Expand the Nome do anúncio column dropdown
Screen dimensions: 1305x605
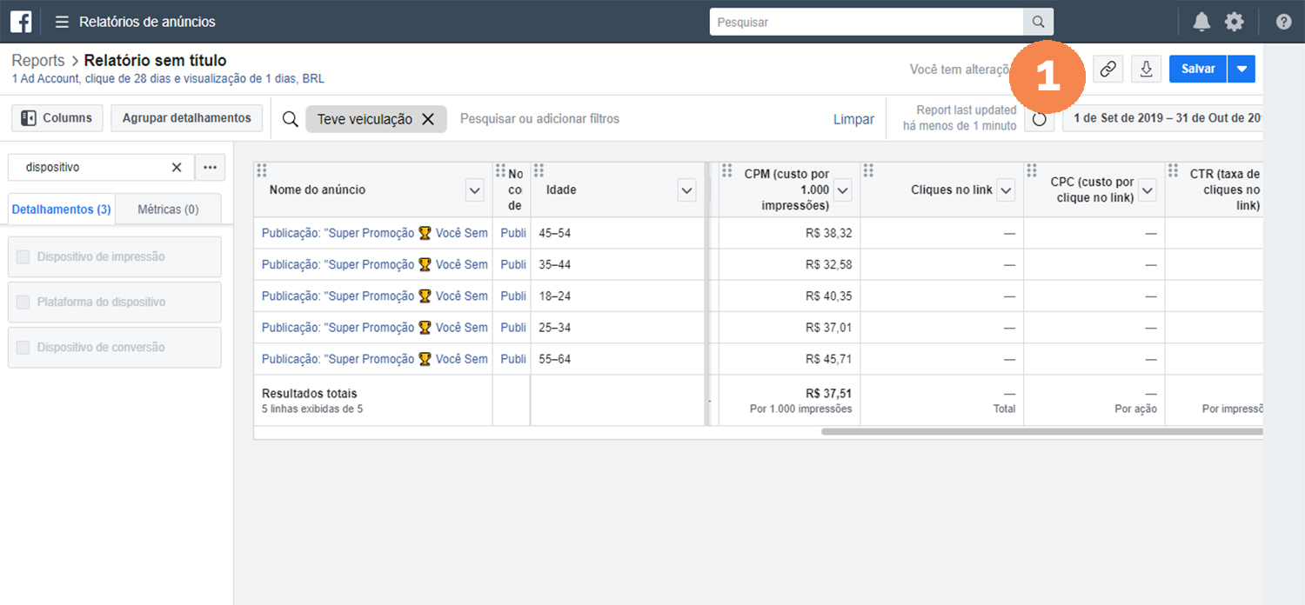pos(474,190)
